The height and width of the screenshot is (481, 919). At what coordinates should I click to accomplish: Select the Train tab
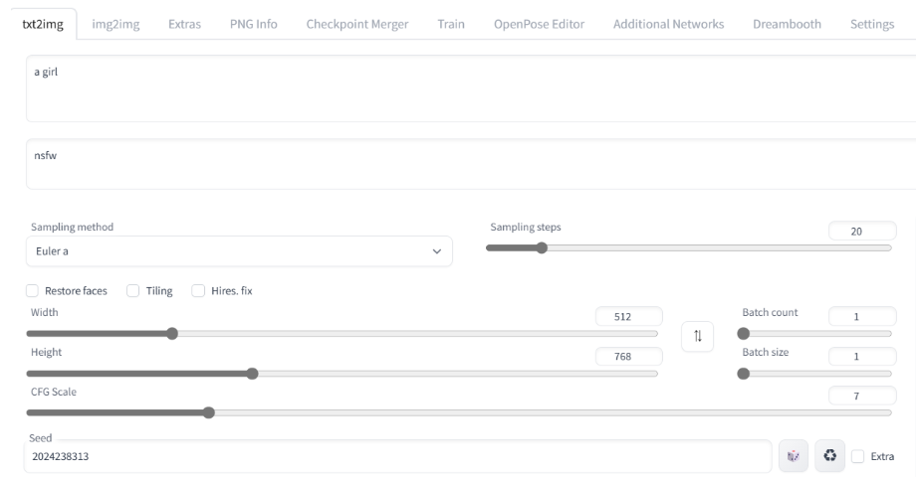(x=451, y=24)
